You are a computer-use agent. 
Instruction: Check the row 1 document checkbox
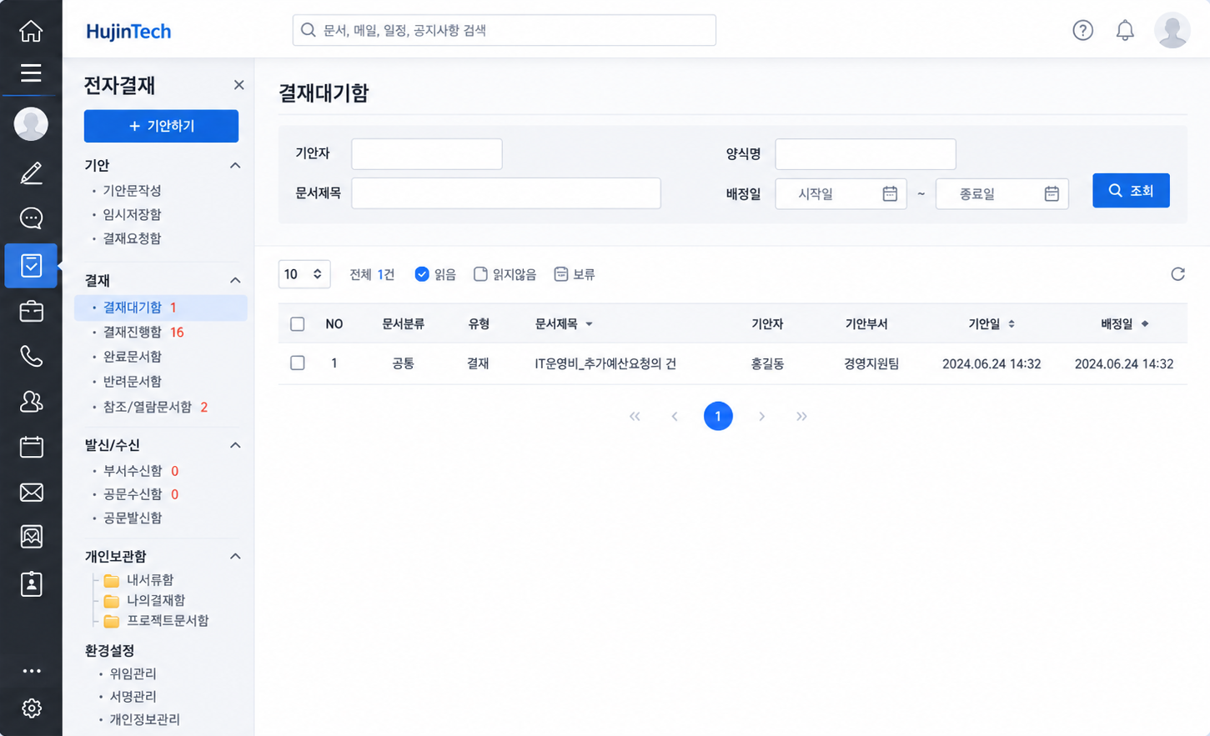[297, 363]
